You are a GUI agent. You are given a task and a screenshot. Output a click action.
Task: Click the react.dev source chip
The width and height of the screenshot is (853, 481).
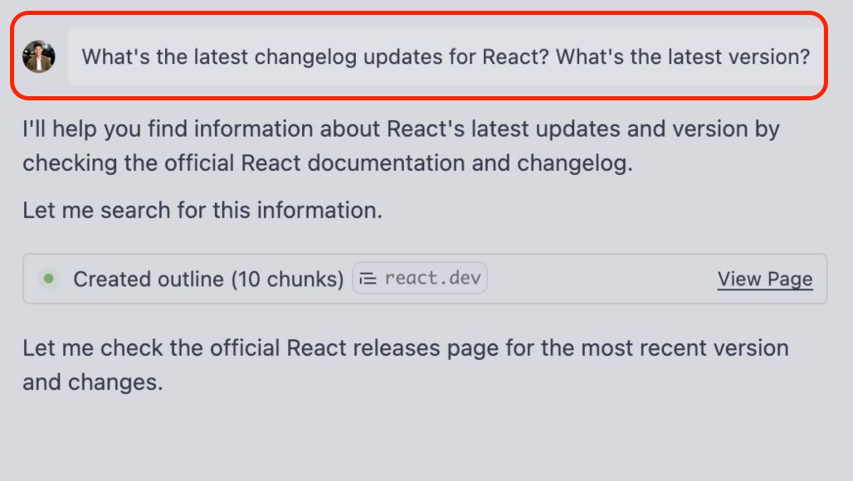[419, 279]
